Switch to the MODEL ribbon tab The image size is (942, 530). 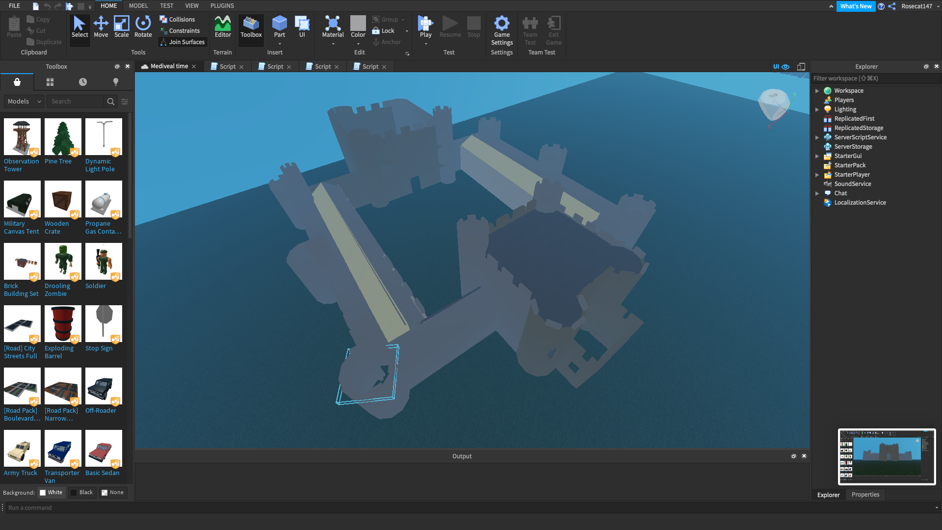point(138,6)
